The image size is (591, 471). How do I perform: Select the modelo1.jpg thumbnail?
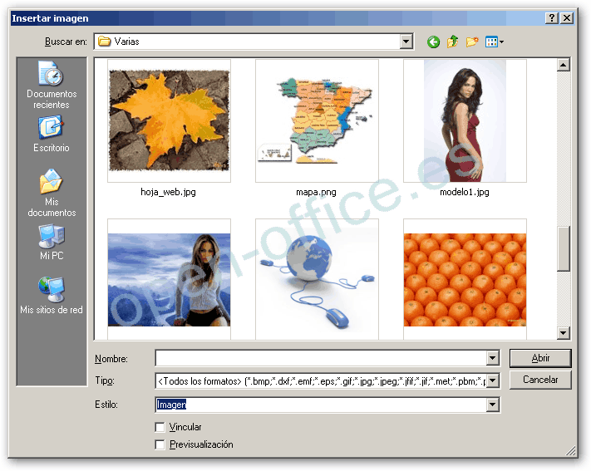[465, 120]
